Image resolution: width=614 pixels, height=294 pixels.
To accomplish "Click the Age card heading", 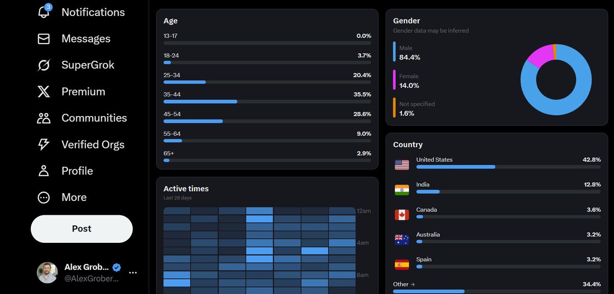I will click(171, 21).
